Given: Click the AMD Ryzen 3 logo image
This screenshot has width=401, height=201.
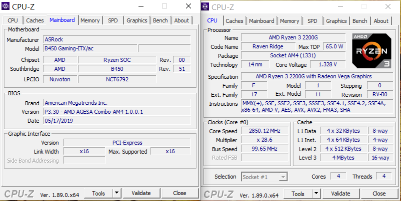Looking at the screenshot, I should (371, 50).
